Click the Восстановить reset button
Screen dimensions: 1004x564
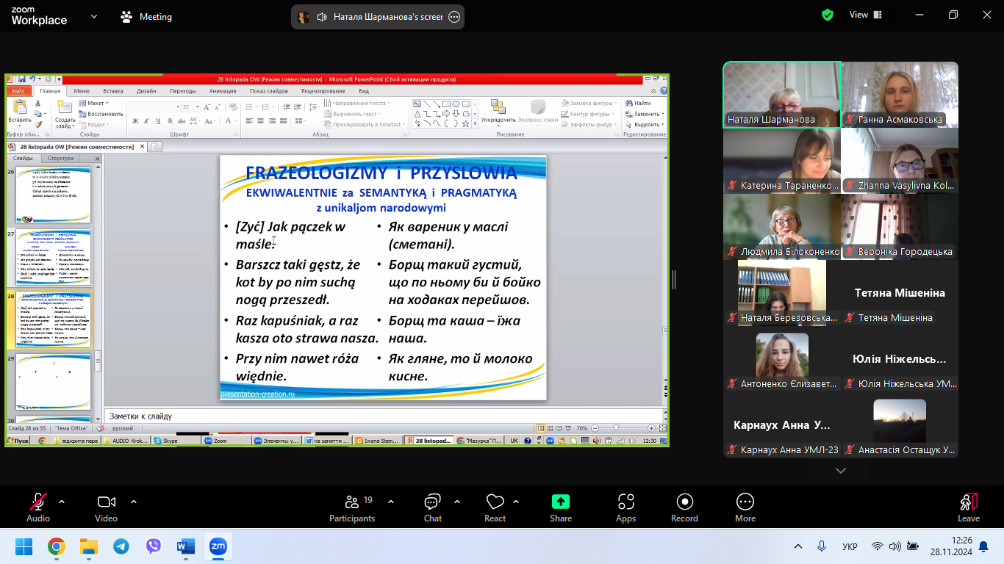coord(101,114)
